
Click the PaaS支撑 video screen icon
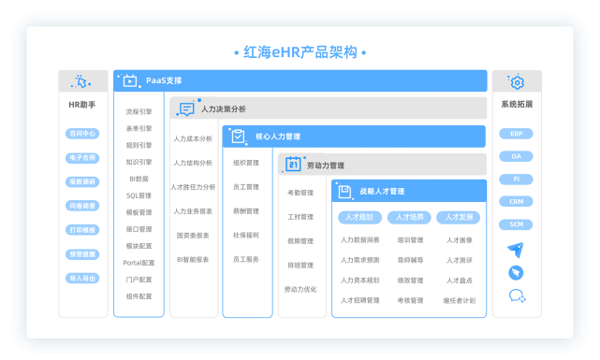click(x=130, y=80)
